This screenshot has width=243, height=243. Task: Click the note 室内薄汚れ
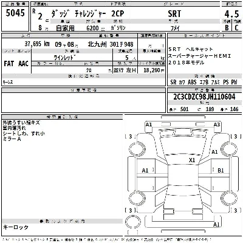pos(14,128)
